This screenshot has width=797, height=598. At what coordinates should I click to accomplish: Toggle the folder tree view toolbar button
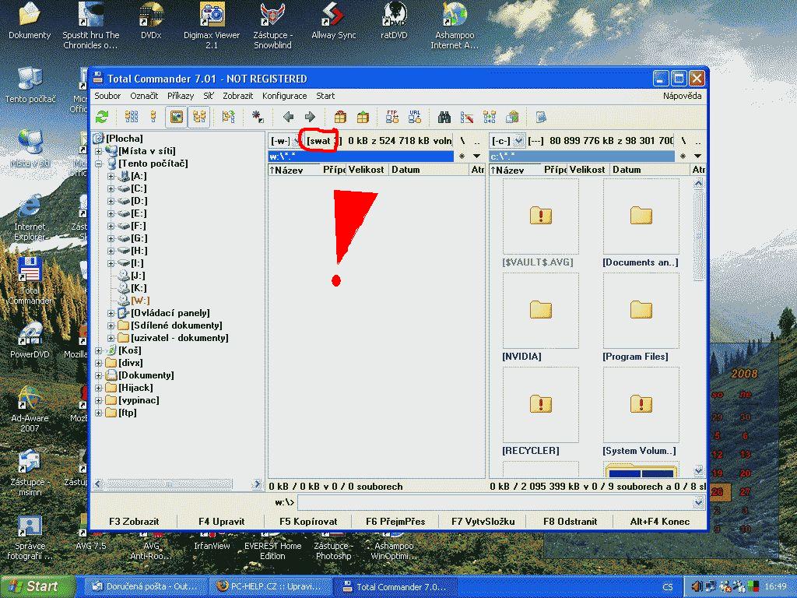pos(199,117)
